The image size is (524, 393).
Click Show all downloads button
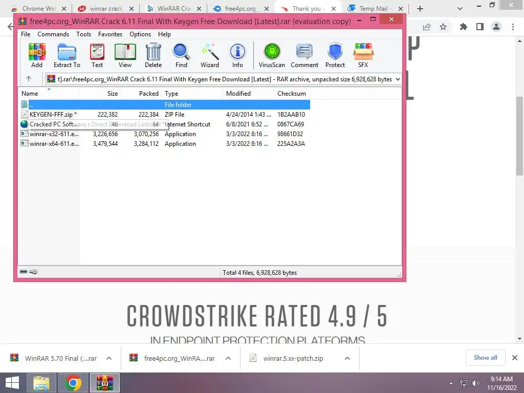click(x=485, y=358)
